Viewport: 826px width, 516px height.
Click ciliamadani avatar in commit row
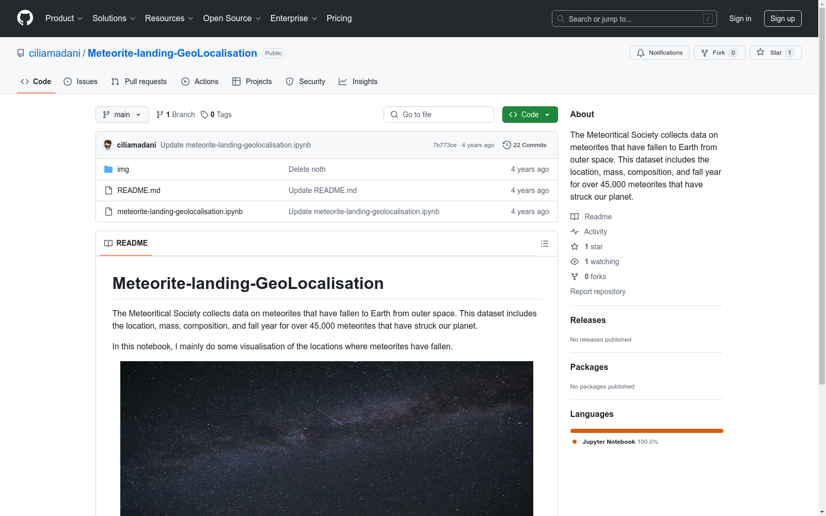pos(108,145)
